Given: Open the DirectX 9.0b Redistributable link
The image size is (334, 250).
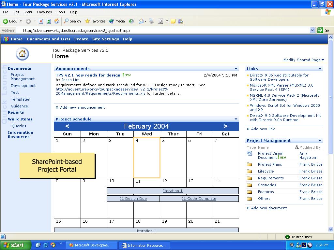Looking at the screenshot, I should coord(279,77).
